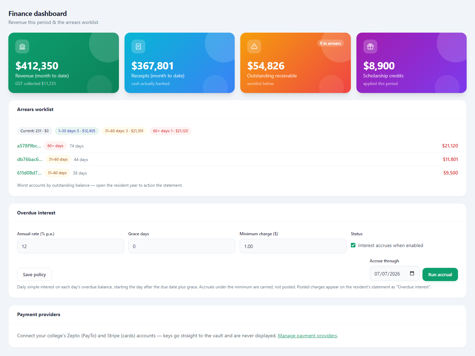The height and width of the screenshot is (356, 475).
Task: Click the $412,350 revenue figure
Action: coord(37,66)
